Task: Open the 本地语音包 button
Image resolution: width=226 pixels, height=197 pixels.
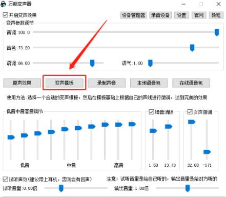Action: (149, 83)
